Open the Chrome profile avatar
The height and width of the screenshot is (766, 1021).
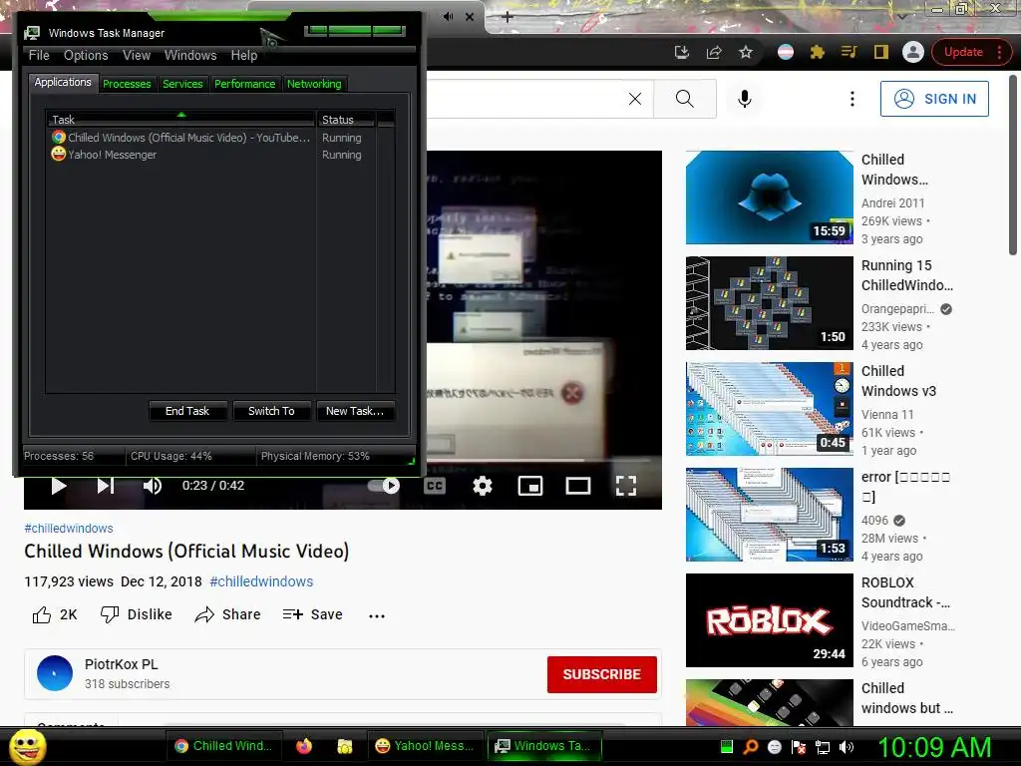click(x=913, y=52)
